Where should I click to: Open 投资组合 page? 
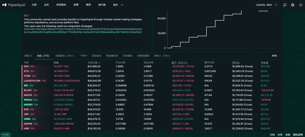[61, 5]
